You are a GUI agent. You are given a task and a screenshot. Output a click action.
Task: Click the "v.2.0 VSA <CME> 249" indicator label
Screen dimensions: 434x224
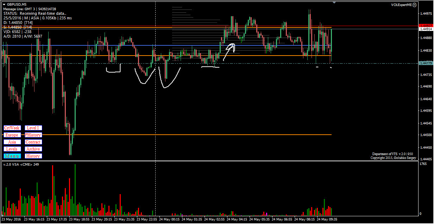pos(20,164)
